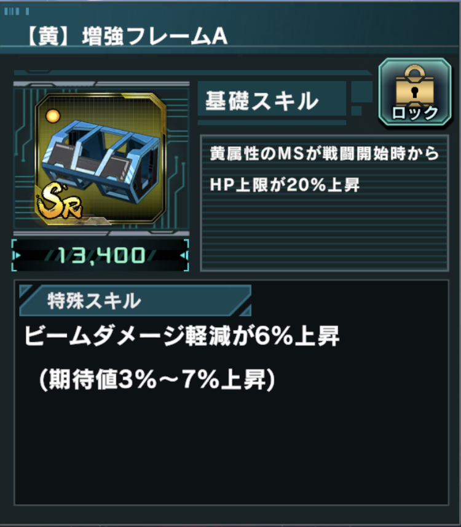Click the padlock keyhole icon
The image size is (461, 527).
pos(415,92)
